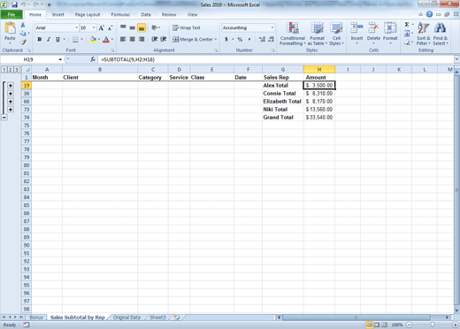The width and height of the screenshot is (460, 329).
Task: Toggle Italic formatting
Action: pyautogui.click(x=49, y=39)
